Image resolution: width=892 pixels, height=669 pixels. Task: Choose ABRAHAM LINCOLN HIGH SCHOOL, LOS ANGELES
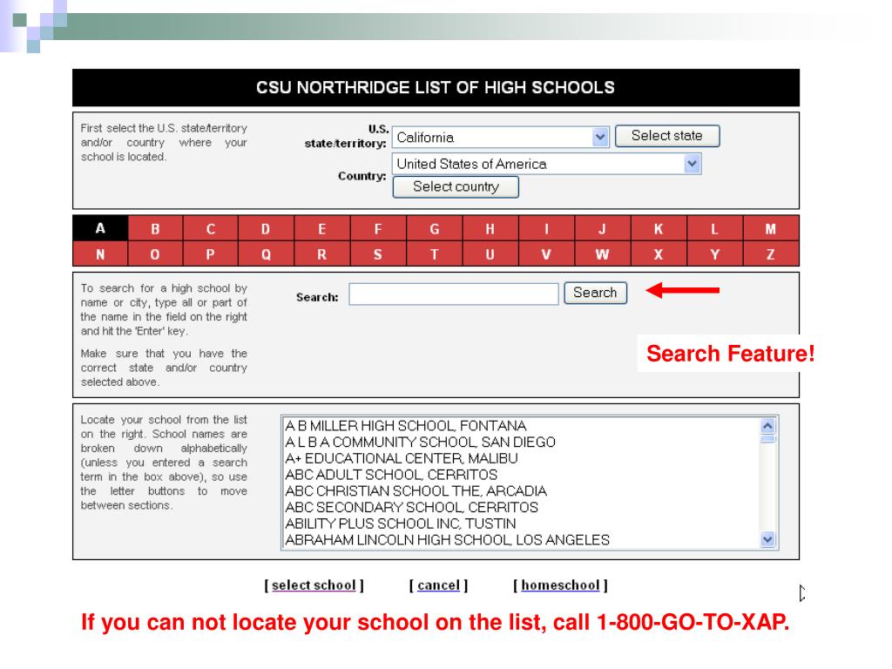tap(521, 540)
